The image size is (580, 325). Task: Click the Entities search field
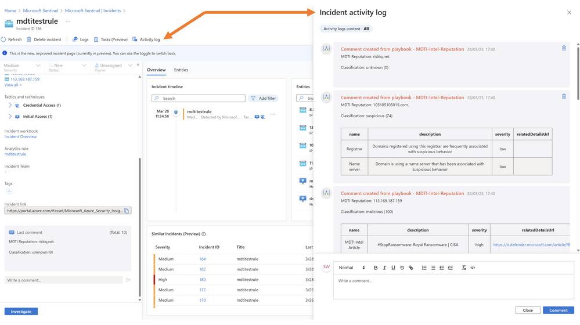(x=305, y=98)
